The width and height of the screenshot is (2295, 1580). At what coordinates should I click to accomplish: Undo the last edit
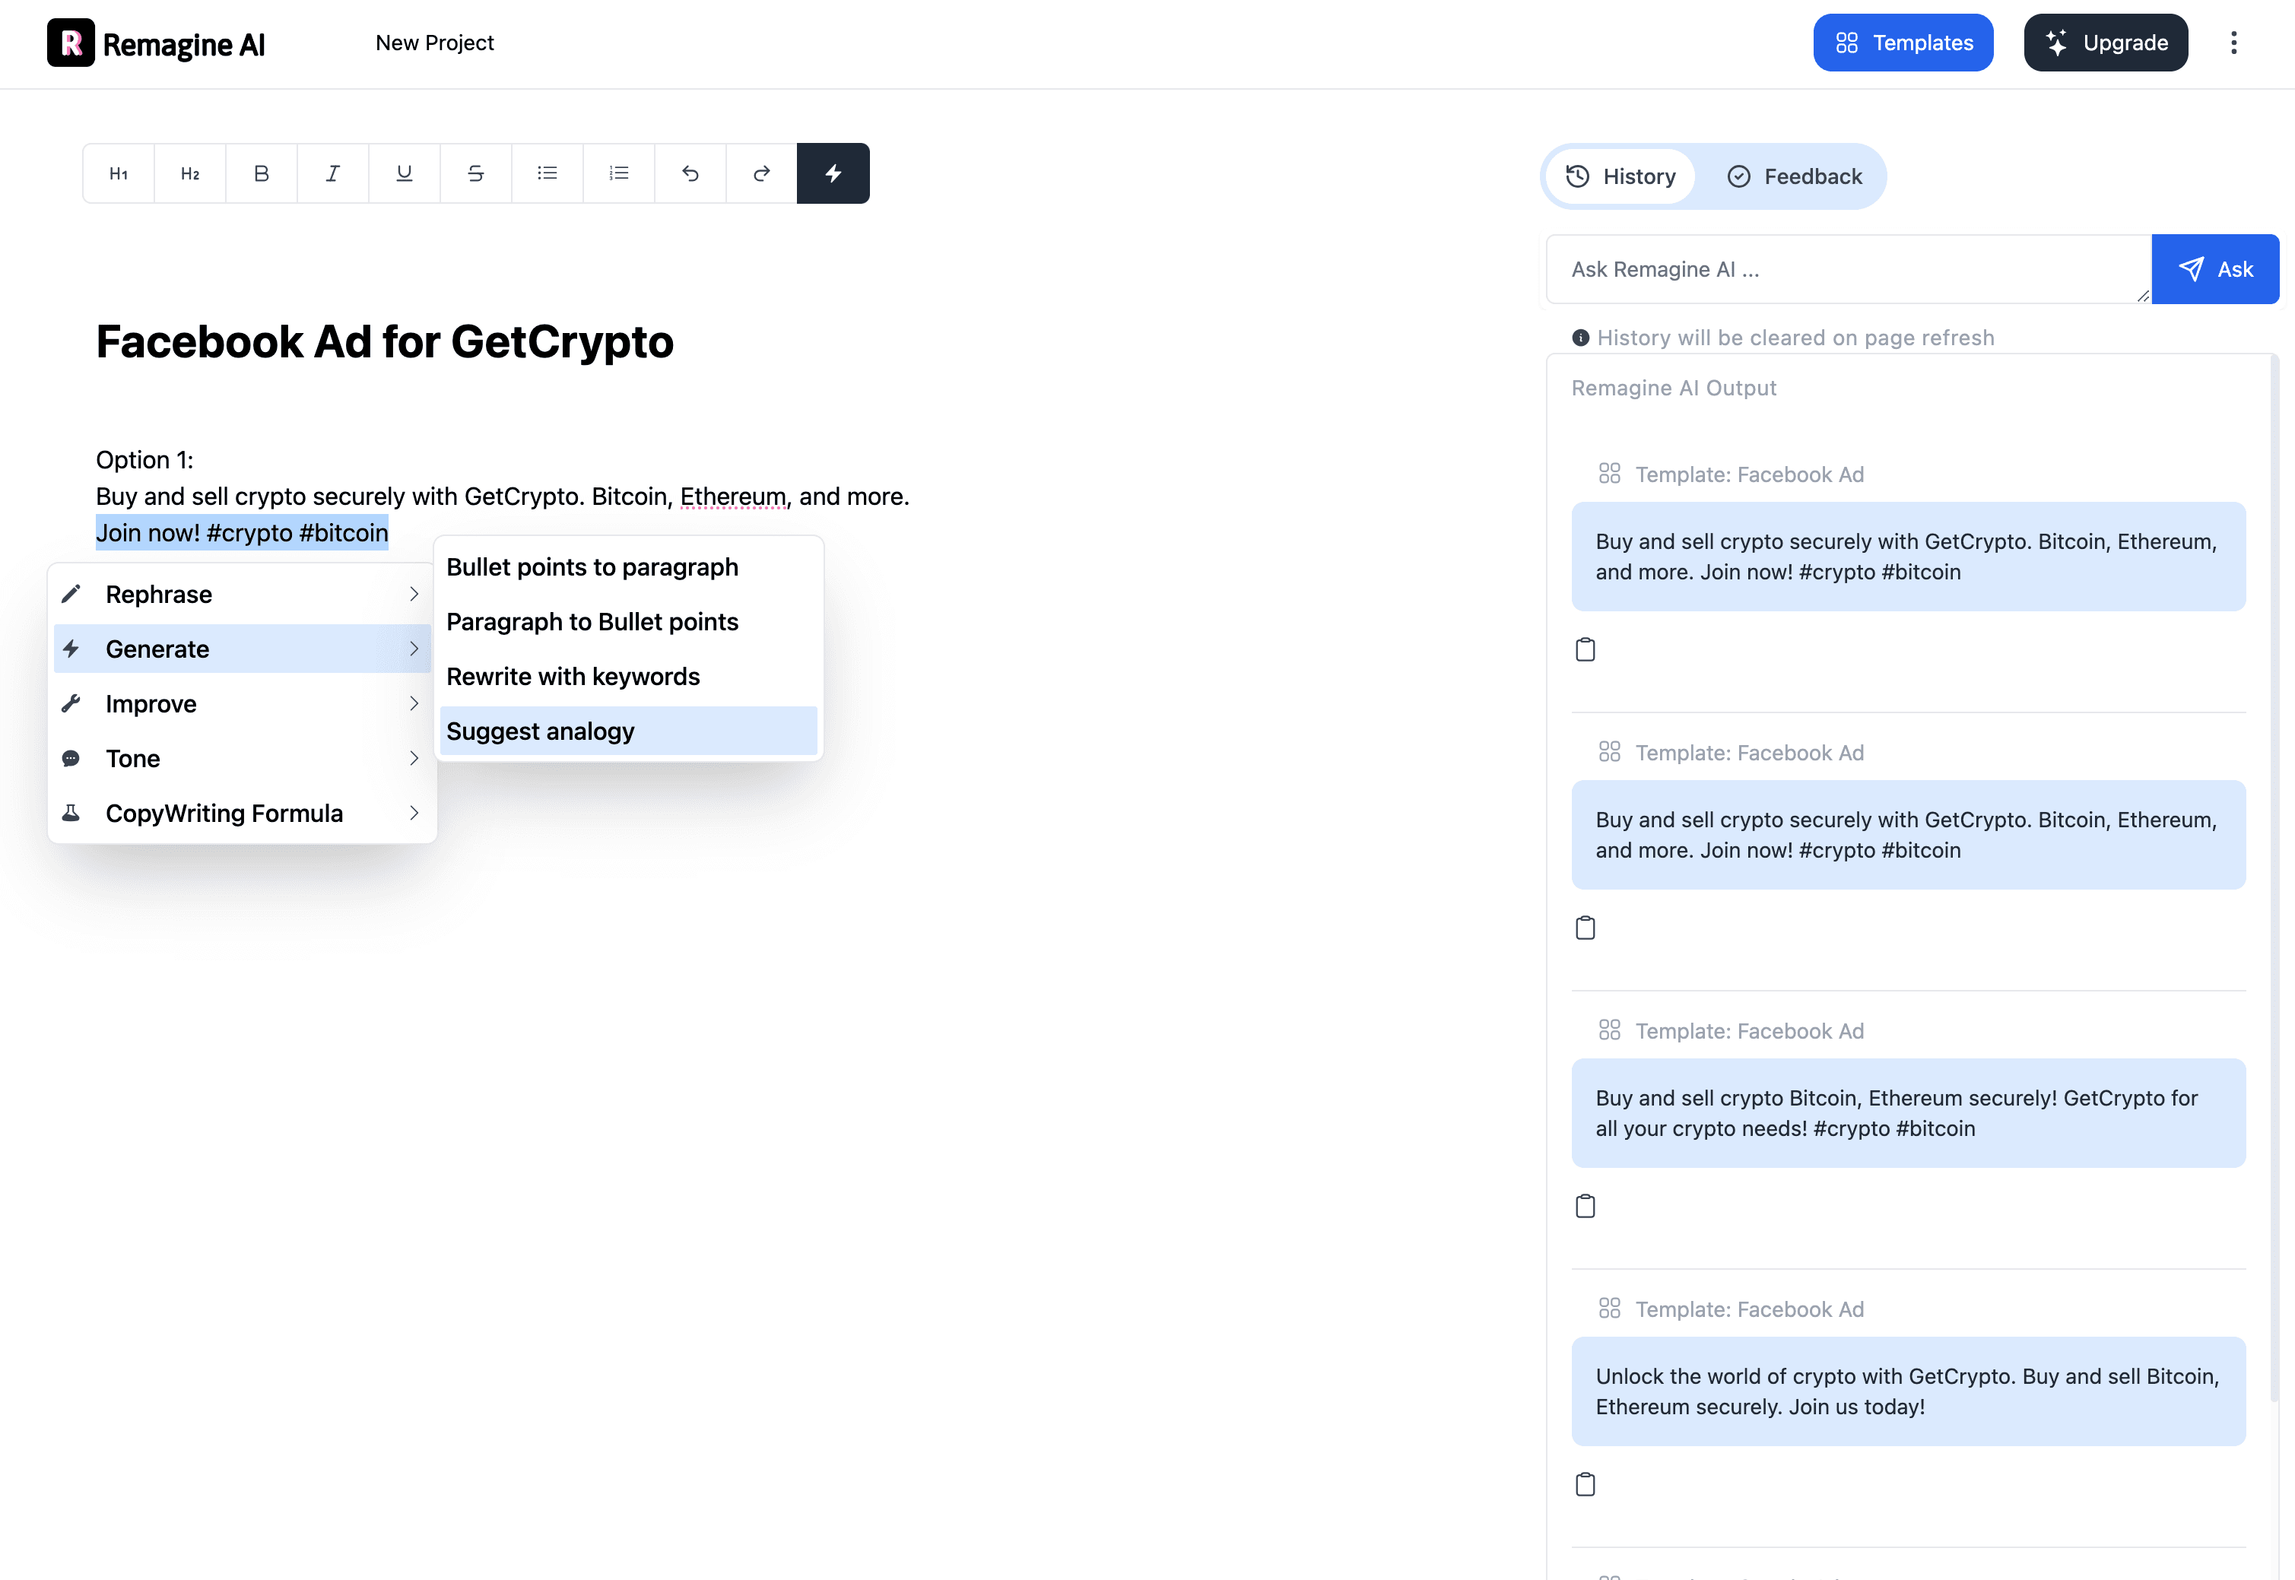tap(690, 173)
